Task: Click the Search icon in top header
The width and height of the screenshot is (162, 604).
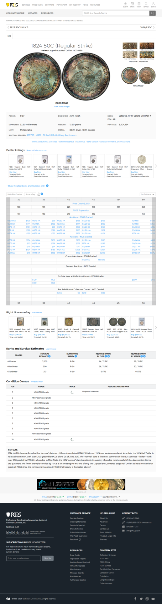Action: tap(146, 4)
